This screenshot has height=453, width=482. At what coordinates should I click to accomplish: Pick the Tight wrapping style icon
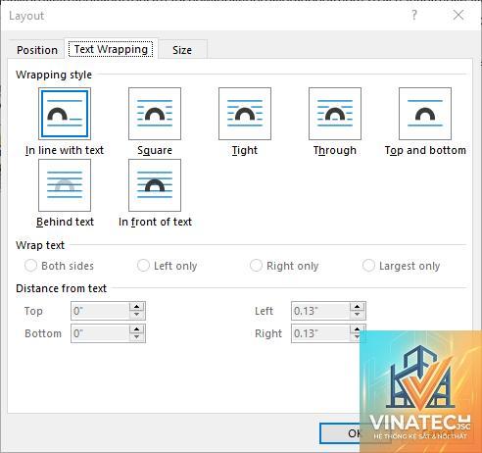point(245,114)
